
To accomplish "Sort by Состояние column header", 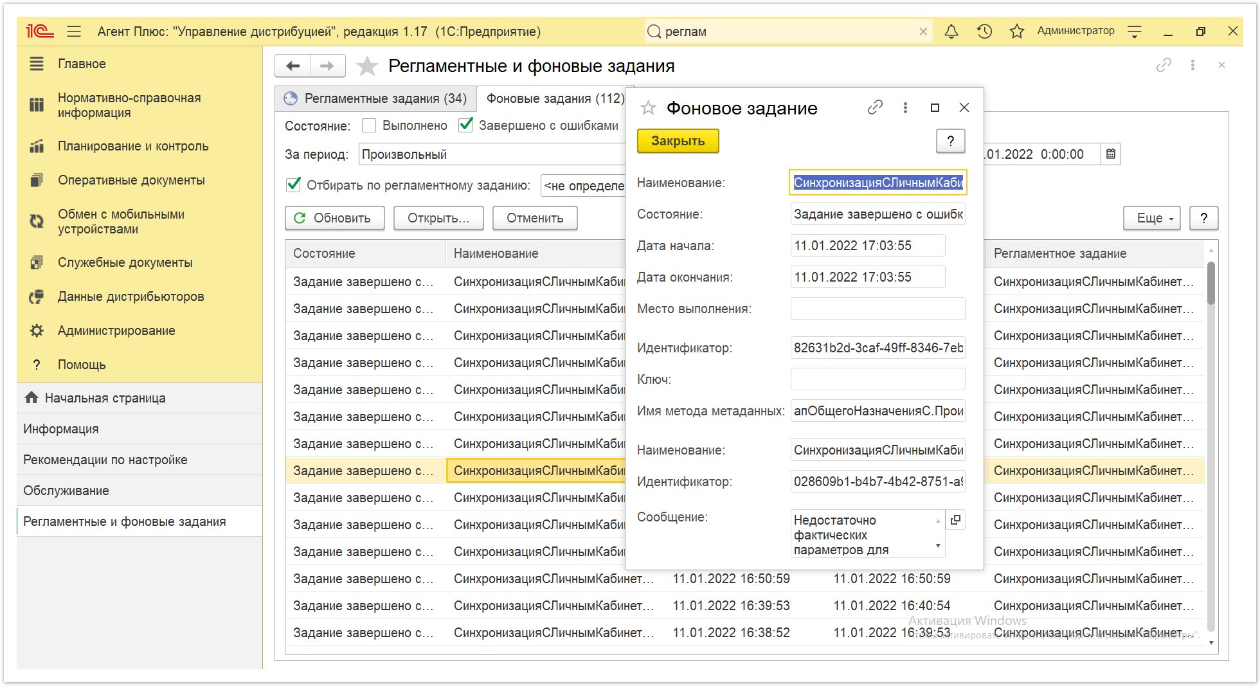I will pos(365,253).
